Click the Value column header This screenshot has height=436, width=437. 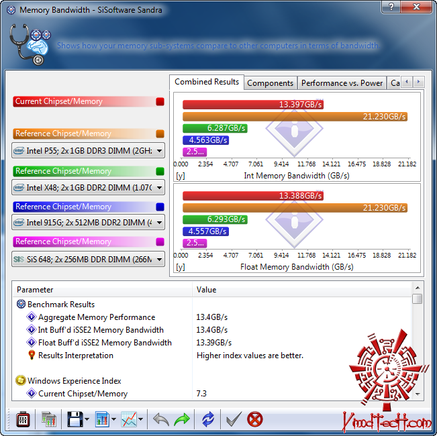pyautogui.click(x=301, y=290)
